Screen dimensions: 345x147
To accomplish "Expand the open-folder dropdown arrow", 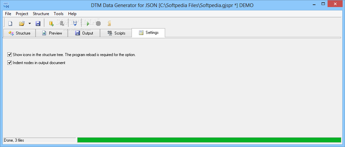I will [30, 23].
